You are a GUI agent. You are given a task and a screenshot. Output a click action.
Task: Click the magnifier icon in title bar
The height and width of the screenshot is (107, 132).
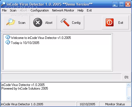point(3,4)
